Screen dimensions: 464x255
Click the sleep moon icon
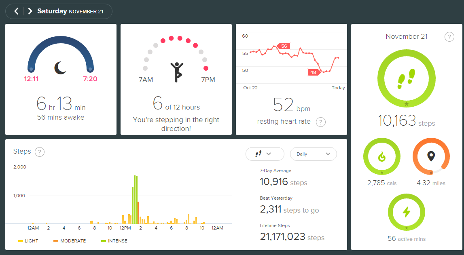[x=60, y=67]
